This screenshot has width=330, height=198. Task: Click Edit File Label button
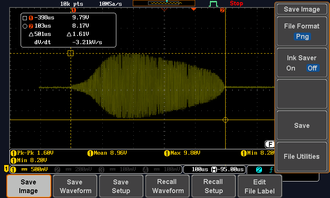pos(259,186)
